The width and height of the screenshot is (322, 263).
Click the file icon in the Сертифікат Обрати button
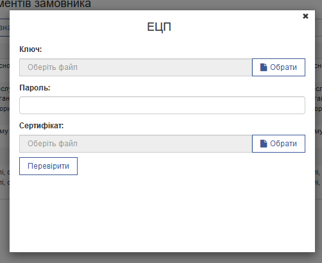point(264,144)
